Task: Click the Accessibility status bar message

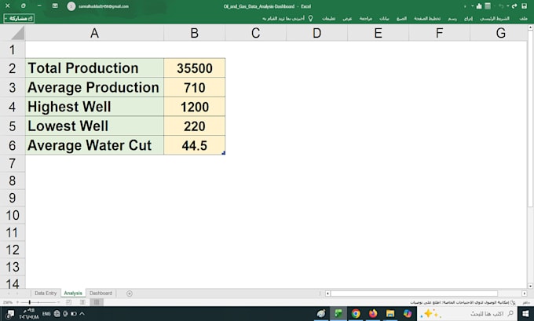Action: point(463,302)
